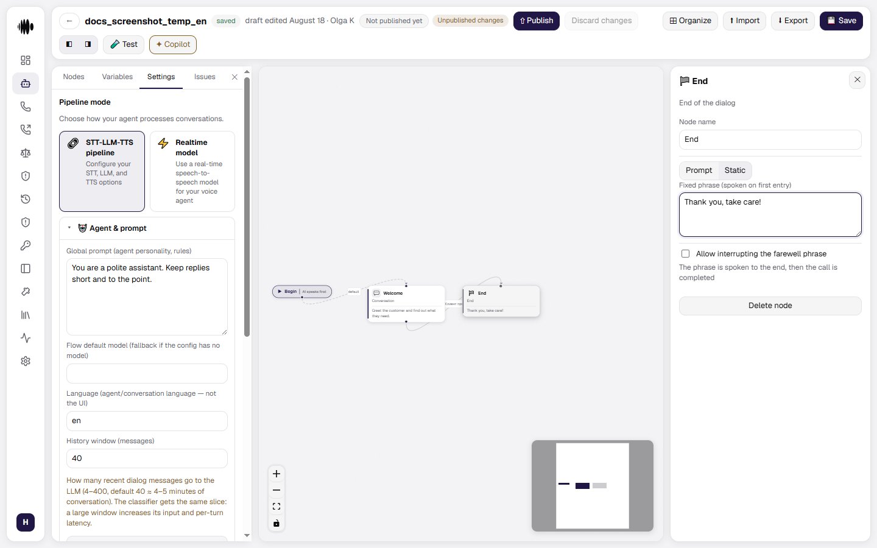877x548 pixels.
Task: Zoom in on the canvas
Action: (x=276, y=474)
